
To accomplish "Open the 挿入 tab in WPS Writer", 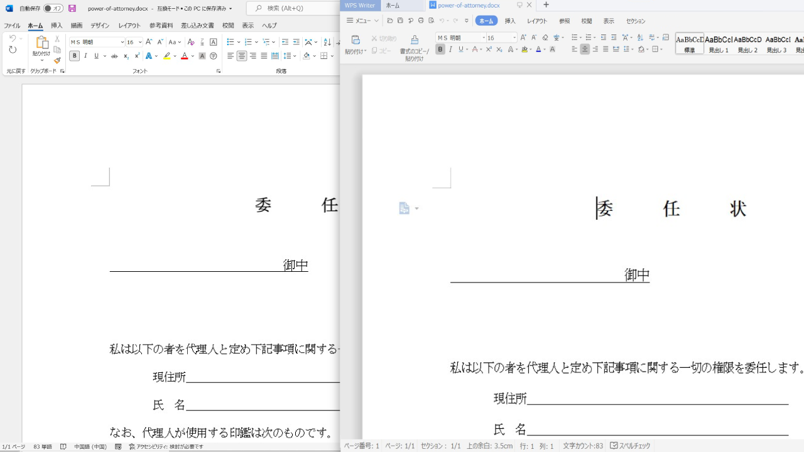I will point(510,21).
